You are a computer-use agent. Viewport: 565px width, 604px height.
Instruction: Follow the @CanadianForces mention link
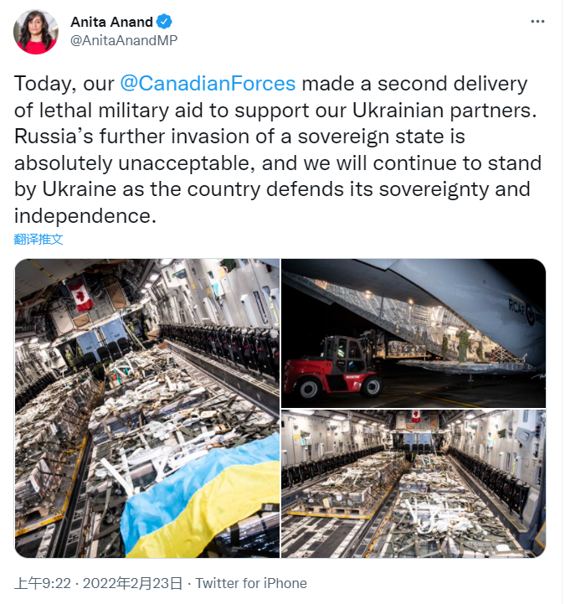pyautogui.click(x=208, y=84)
